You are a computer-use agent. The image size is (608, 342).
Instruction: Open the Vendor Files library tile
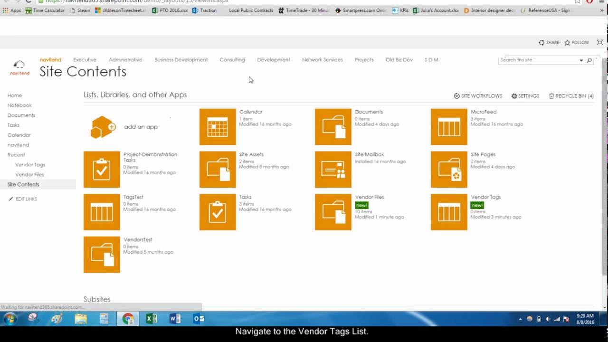click(x=332, y=212)
